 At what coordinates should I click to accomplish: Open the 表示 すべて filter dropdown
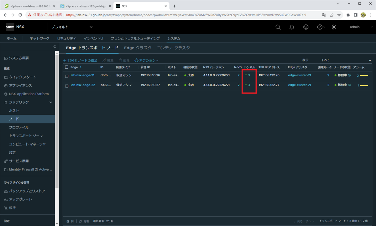click(x=346, y=60)
